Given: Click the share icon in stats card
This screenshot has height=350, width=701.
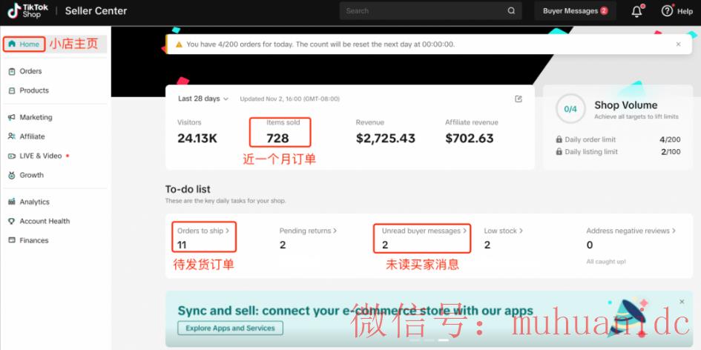Looking at the screenshot, I should [x=519, y=99].
